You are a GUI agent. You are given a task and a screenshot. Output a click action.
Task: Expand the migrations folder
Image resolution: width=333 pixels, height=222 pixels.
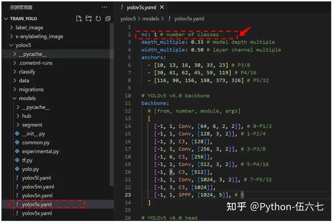[15, 89]
